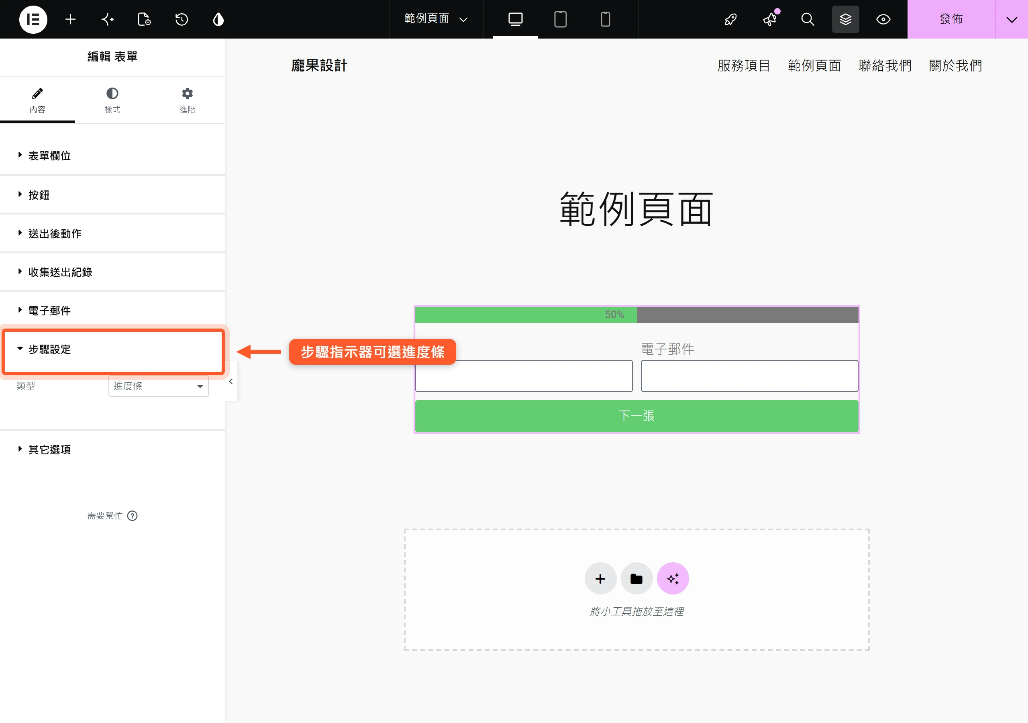Build with AI using pink sparkle button

(673, 578)
